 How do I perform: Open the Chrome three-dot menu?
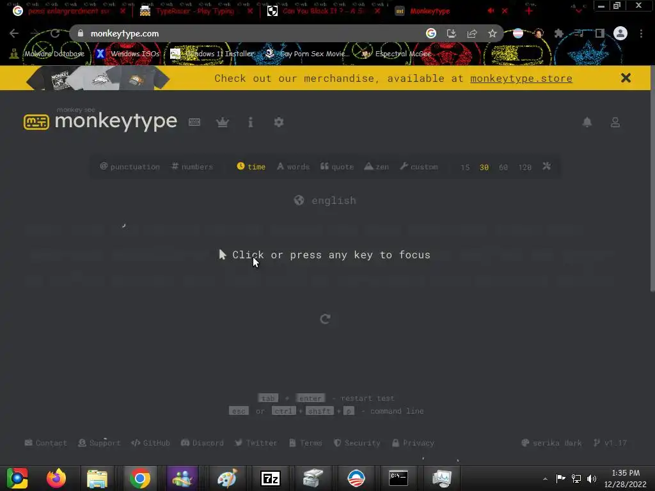tap(641, 33)
